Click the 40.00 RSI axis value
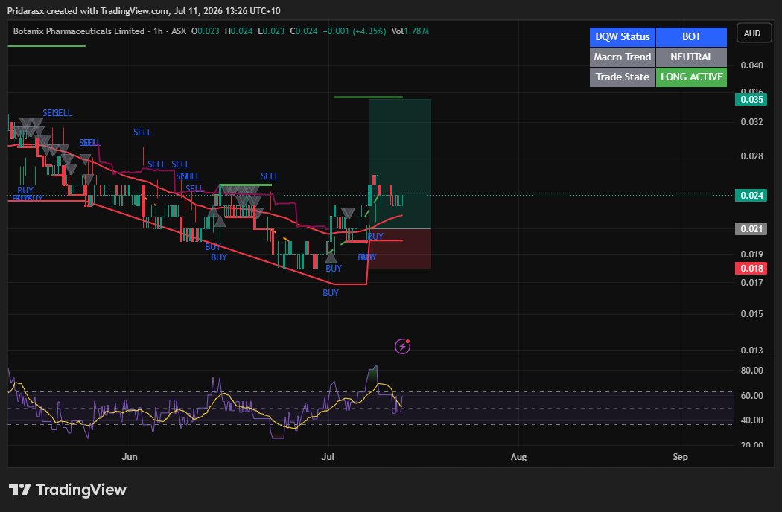 click(751, 420)
